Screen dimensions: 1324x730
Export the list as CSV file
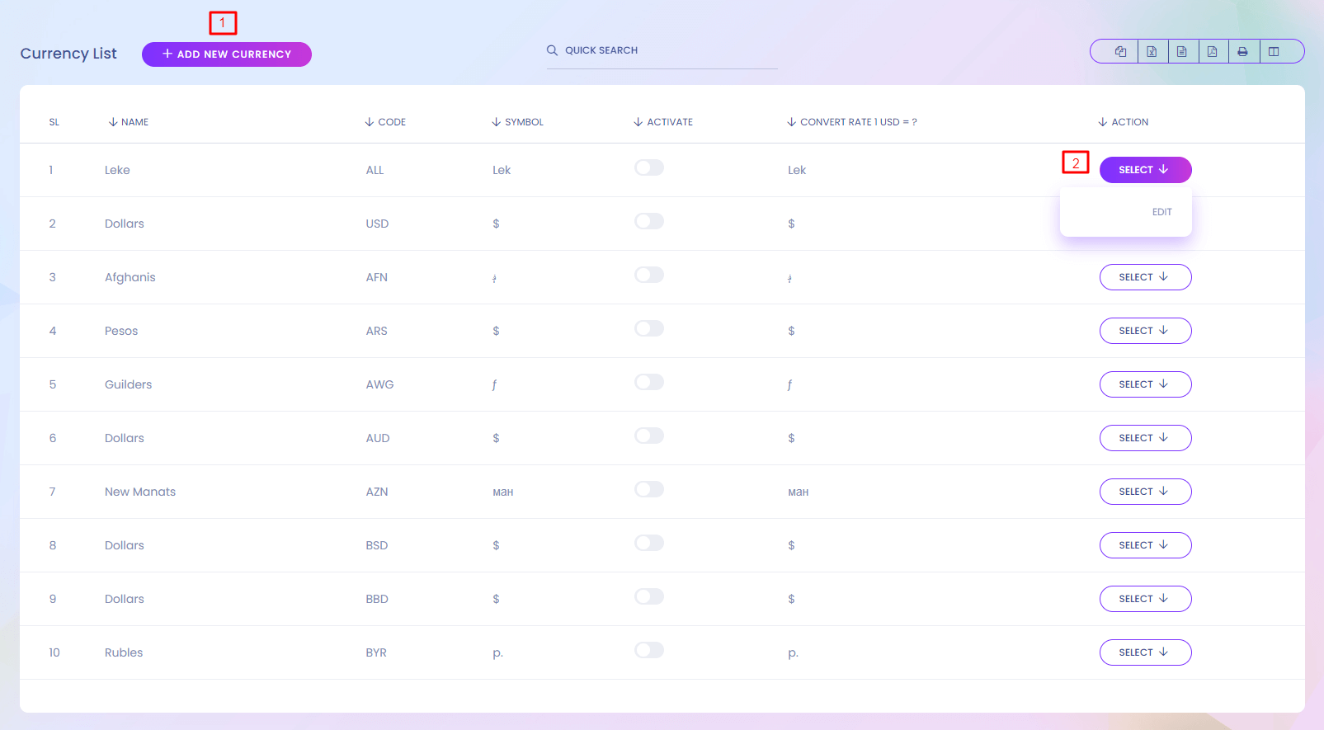(x=1181, y=51)
